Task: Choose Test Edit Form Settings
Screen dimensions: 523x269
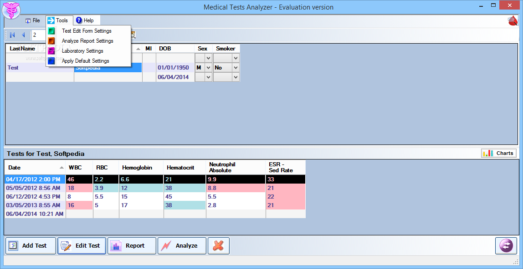Action: coord(88,31)
